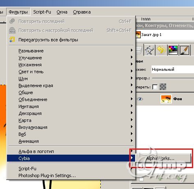Image resolution: width=194 pixels, height=189 pixels.
Task: Open the Декорация submenu
Action: click(x=71, y=113)
